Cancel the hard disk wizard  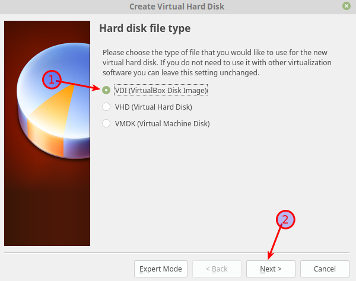(x=324, y=269)
